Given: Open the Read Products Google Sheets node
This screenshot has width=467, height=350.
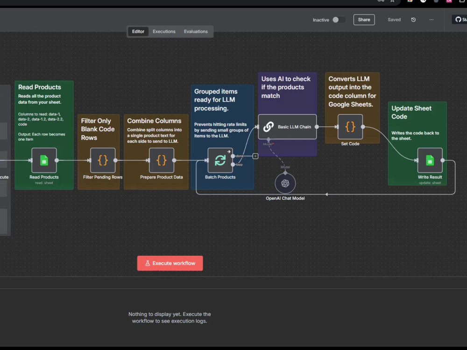Looking at the screenshot, I should click(44, 160).
